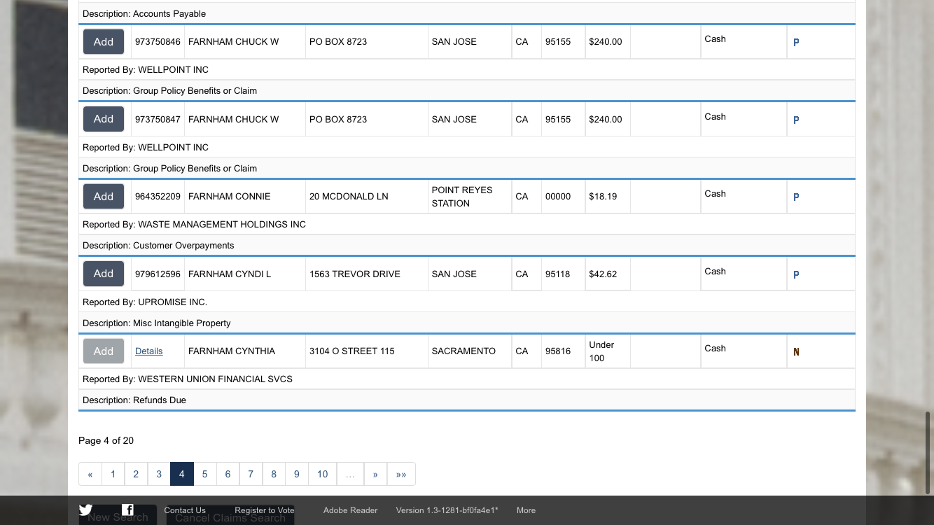Go to results page 2
934x525 pixels.
[x=136, y=474]
